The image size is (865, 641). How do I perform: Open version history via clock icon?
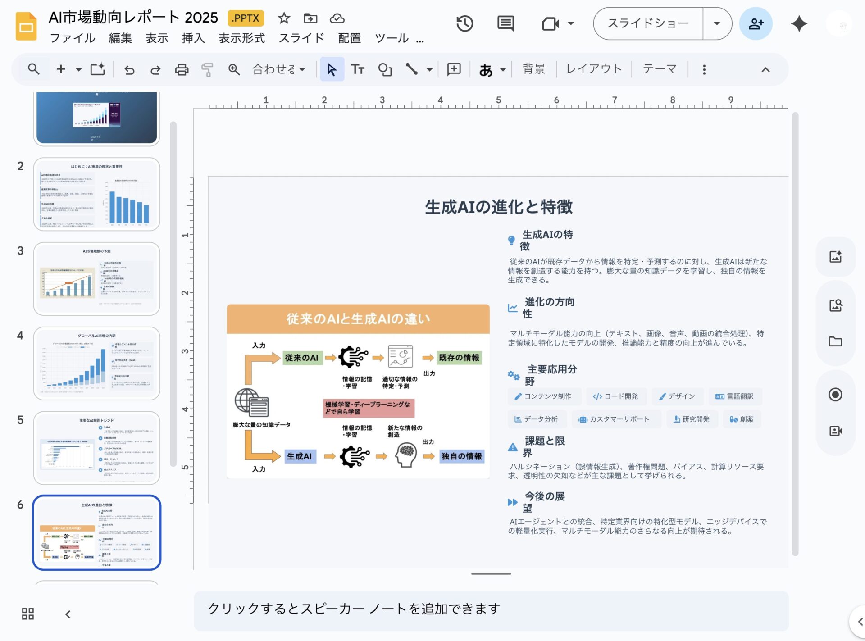465,23
